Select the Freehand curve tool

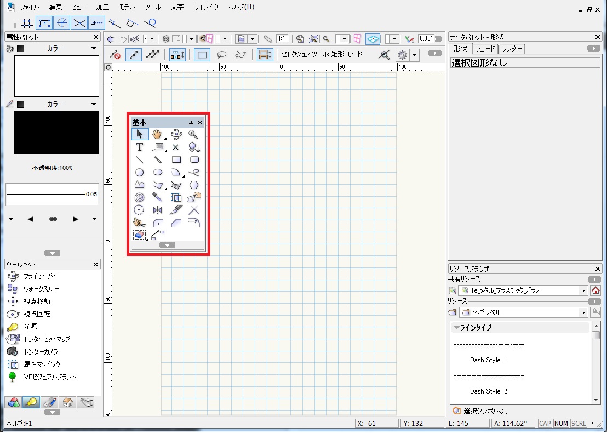pyautogui.click(x=193, y=172)
